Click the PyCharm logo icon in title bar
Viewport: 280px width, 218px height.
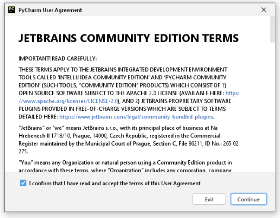click(11, 10)
